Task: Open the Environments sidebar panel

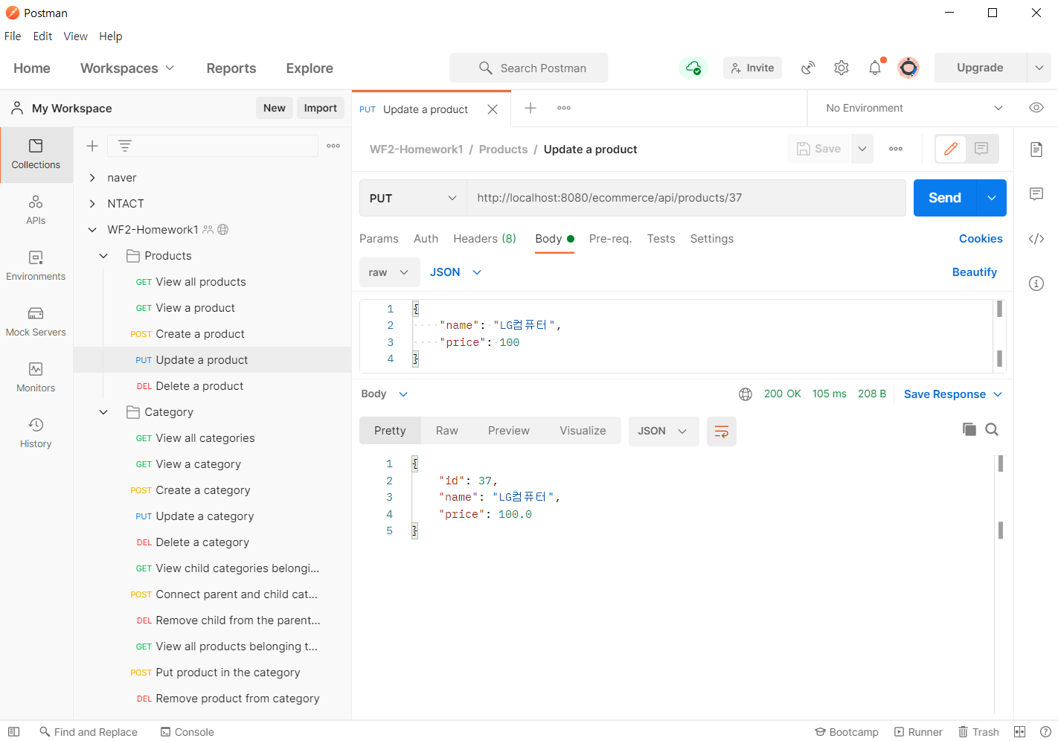Action: [x=36, y=266]
